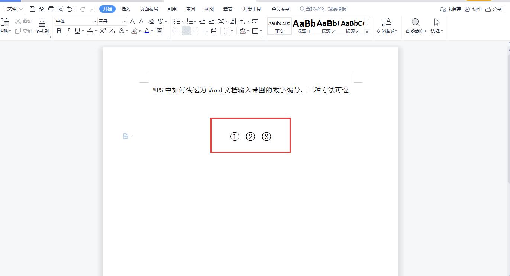The image size is (510, 276).
Task: Click the Print icon
Action: coord(51,9)
